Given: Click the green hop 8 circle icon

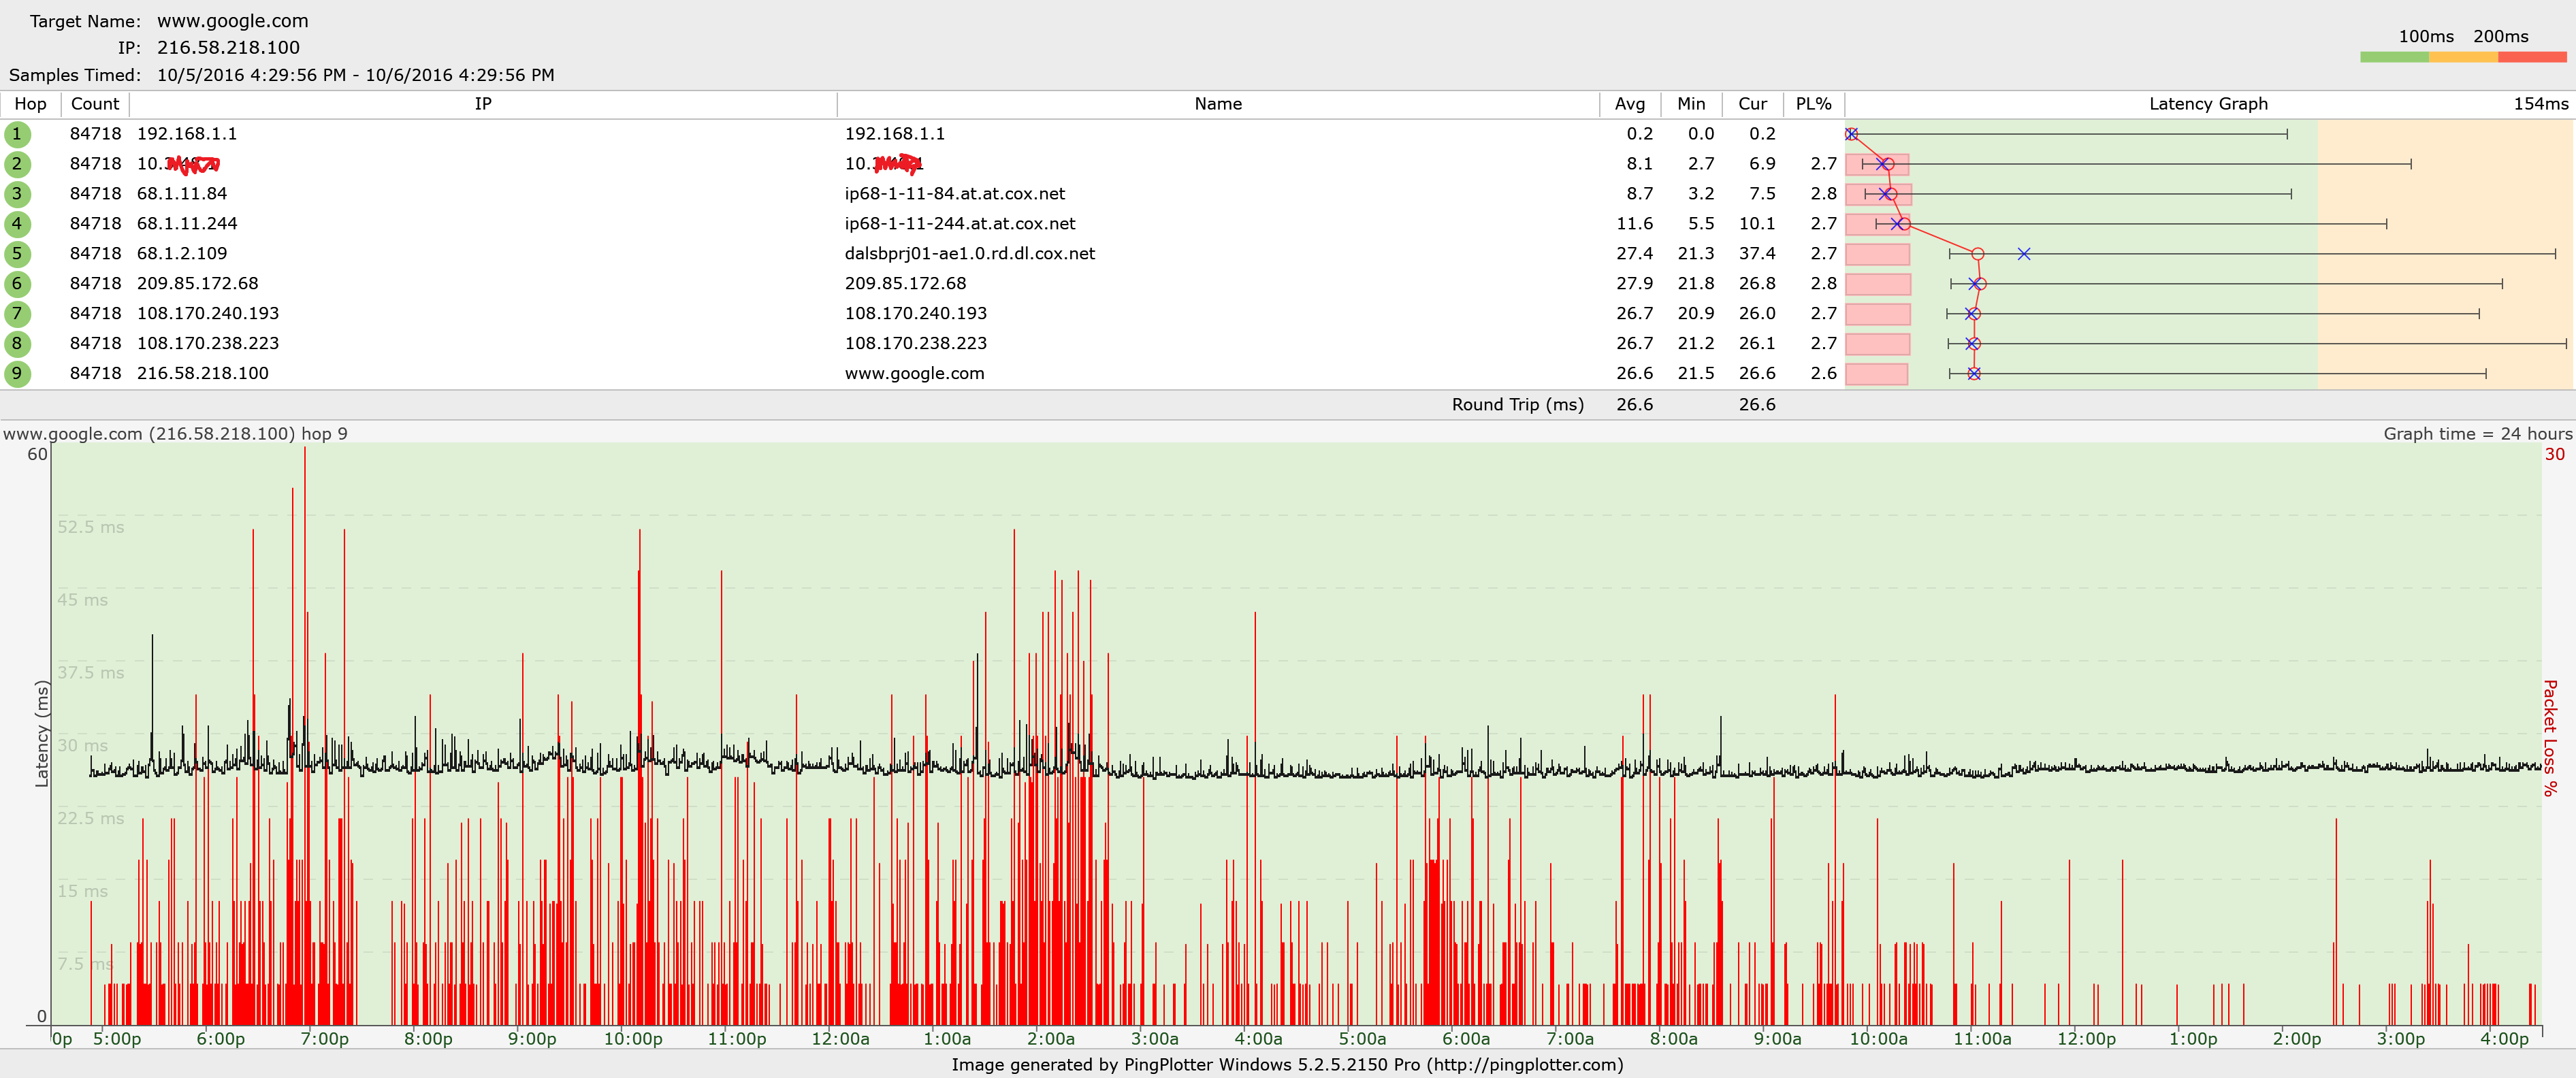Looking at the screenshot, I should [17, 344].
